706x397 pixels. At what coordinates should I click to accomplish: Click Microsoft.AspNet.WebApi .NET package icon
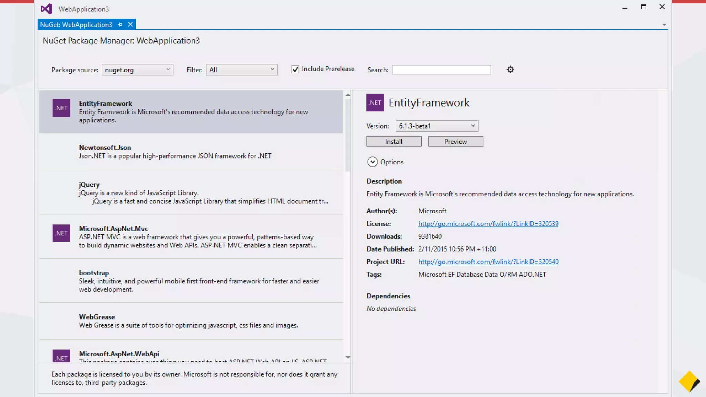coord(61,356)
